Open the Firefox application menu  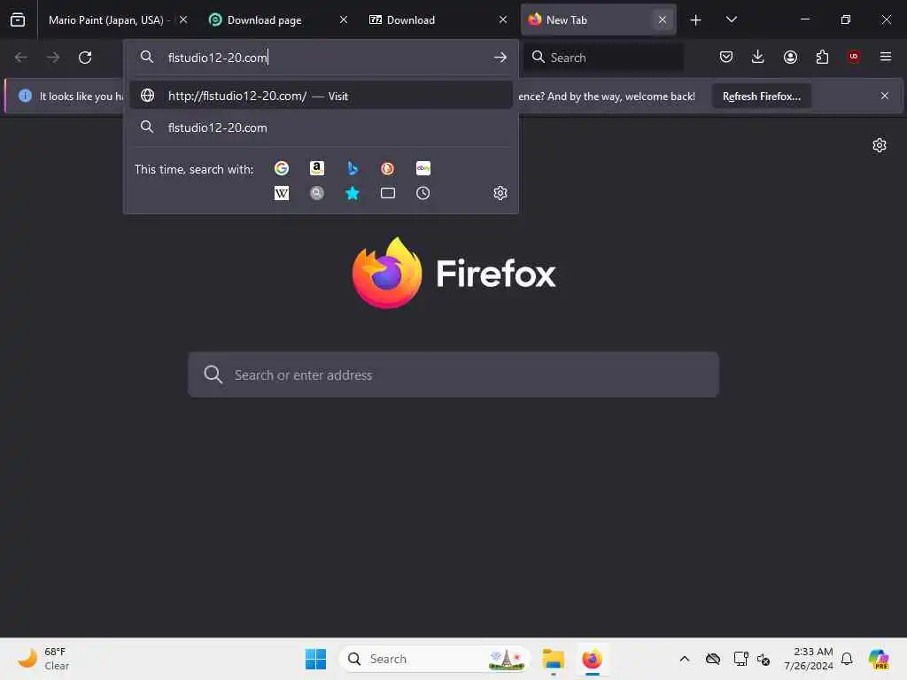[x=886, y=57]
